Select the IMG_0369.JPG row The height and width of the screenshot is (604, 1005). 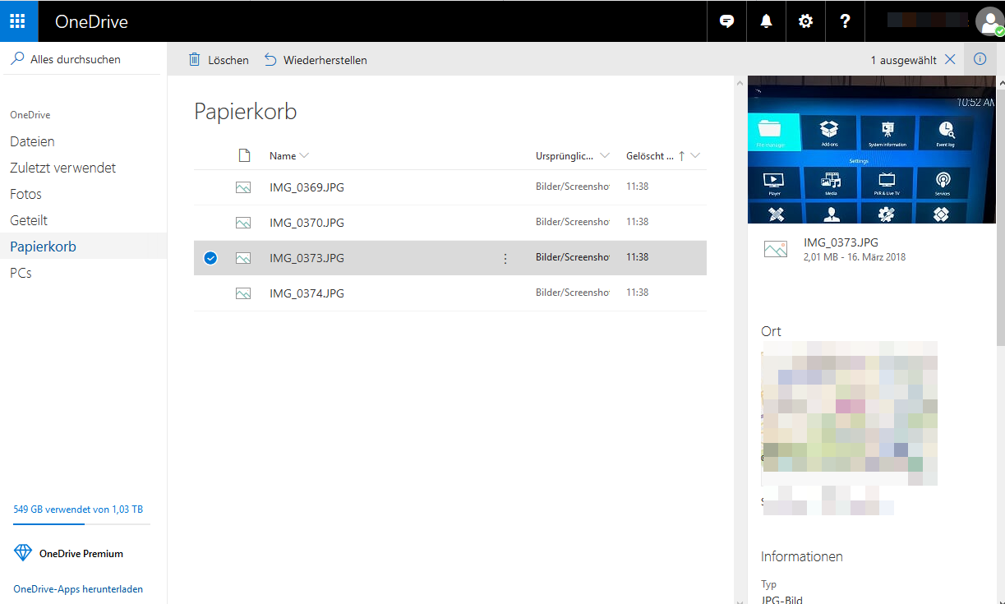coord(307,187)
